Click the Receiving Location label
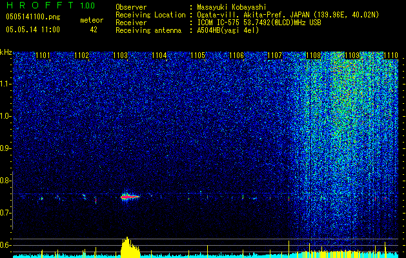 150,15
